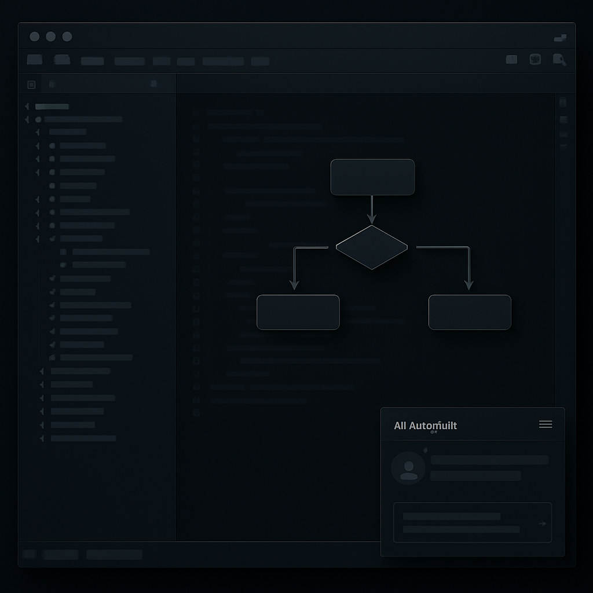593x593 pixels.
Task: Click the user avatar in the All Automuilt panel
Action: click(x=408, y=468)
